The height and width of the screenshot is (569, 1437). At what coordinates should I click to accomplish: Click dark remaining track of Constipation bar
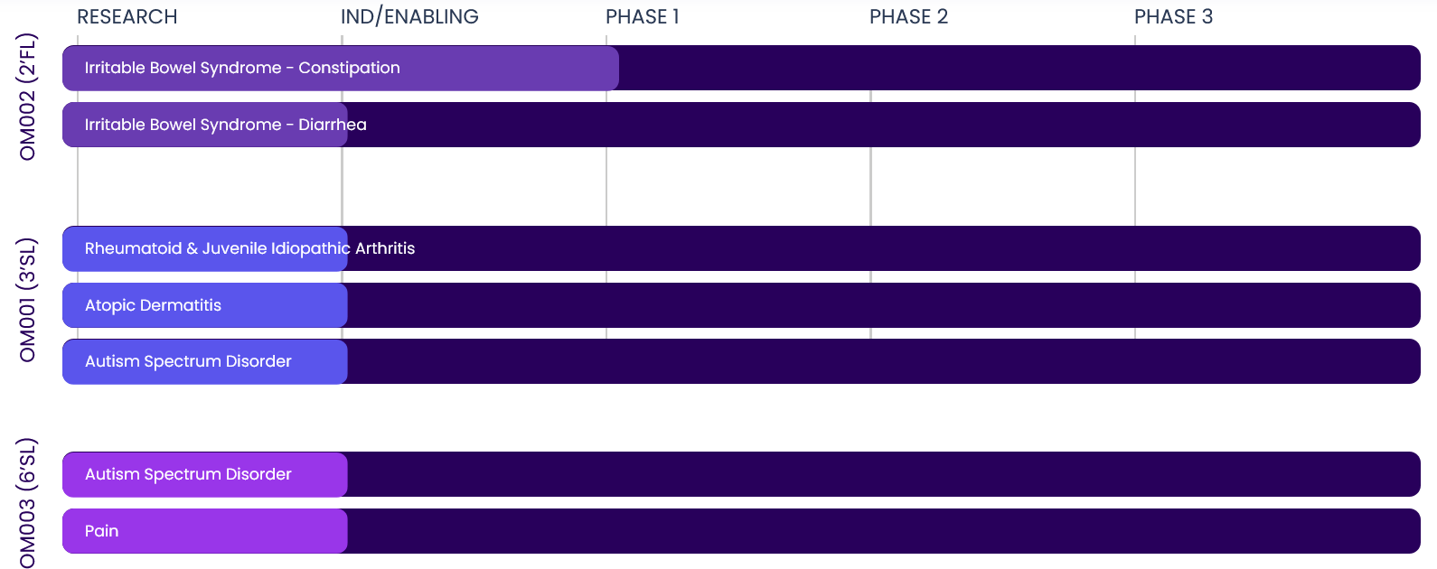pos(1019,68)
